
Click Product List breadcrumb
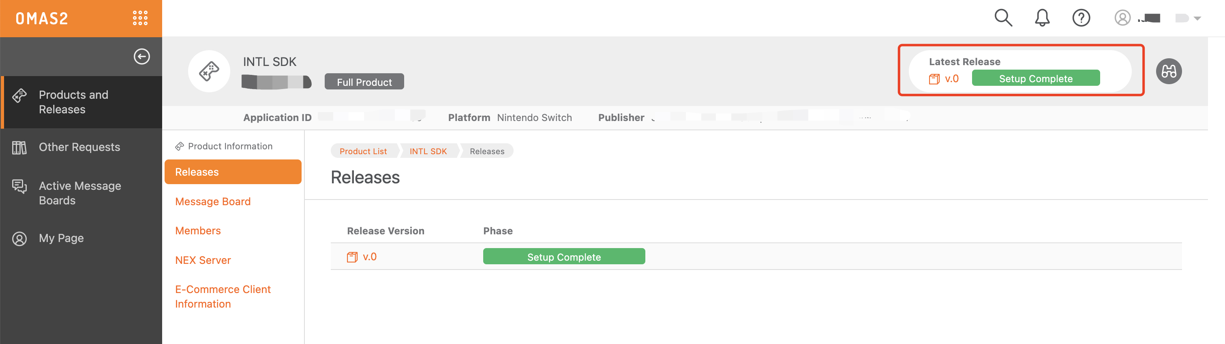click(x=363, y=151)
